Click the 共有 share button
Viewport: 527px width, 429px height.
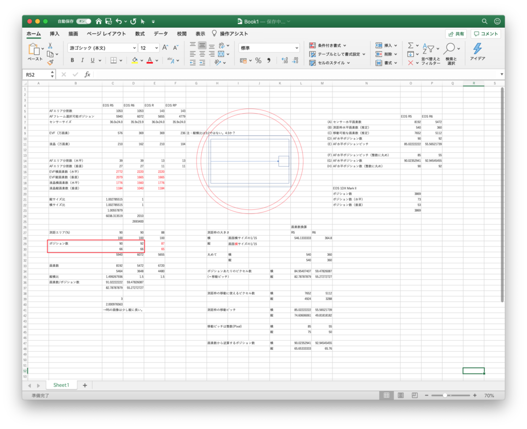[456, 34]
